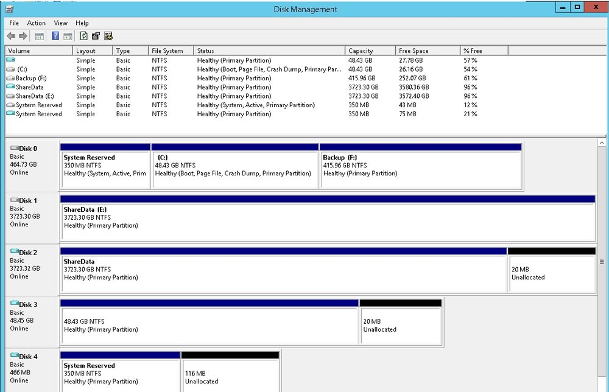This screenshot has height=392, width=609.
Task: Select the (C:) partition on Disk 0
Action: pyautogui.click(x=234, y=166)
